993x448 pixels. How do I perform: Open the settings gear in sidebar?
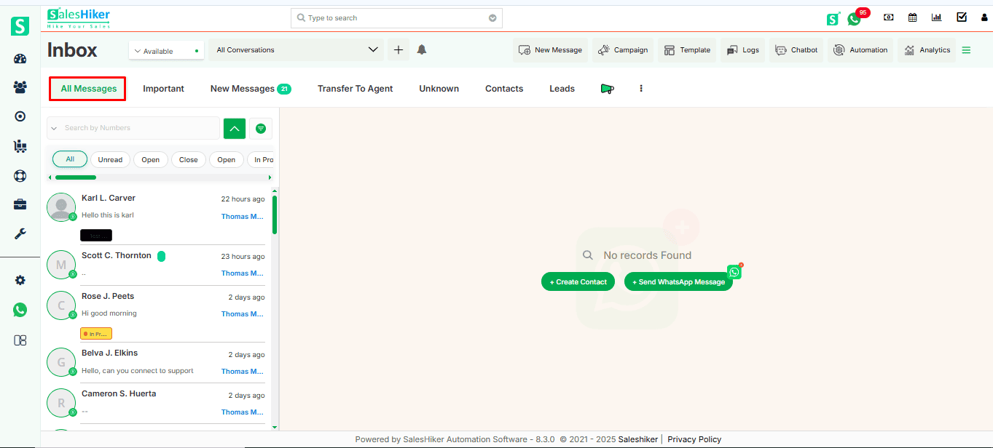[x=20, y=281]
